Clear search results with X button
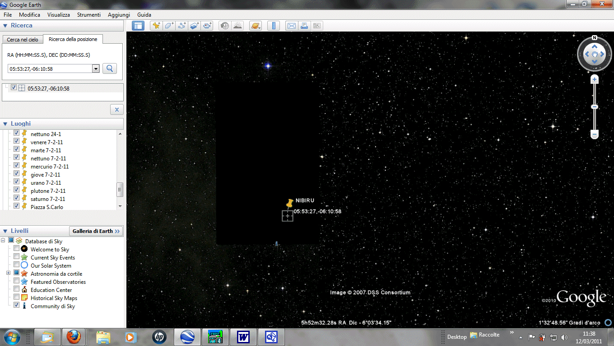Image resolution: width=614 pixels, height=346 pixels. (x=116, y=109)
